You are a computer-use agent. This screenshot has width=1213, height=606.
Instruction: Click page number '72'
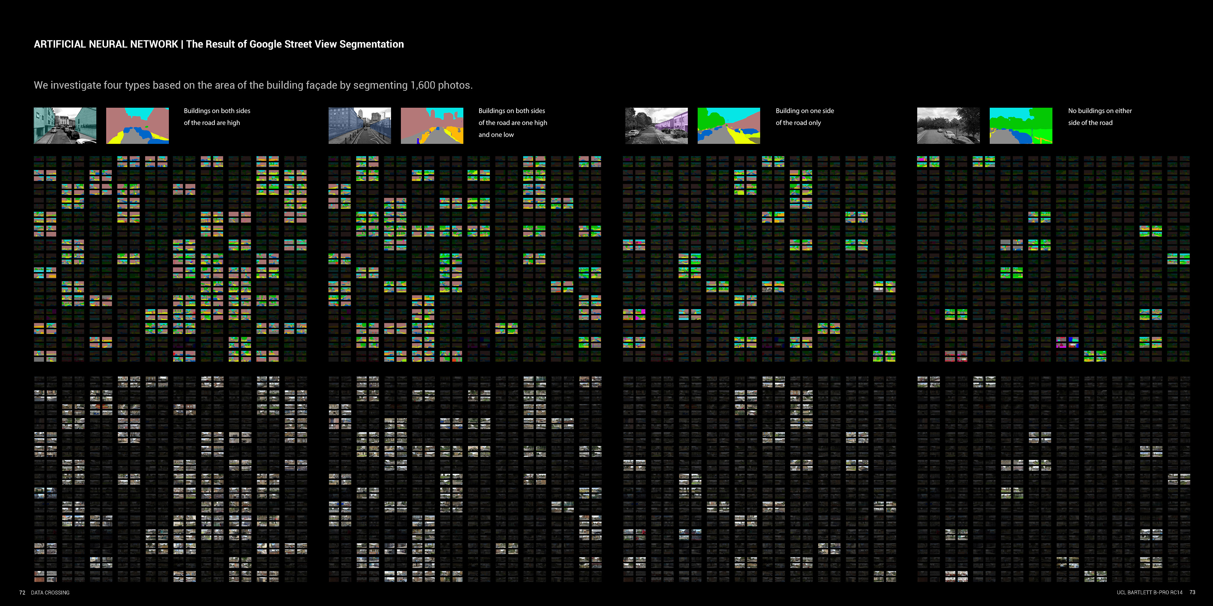[22, 593]
